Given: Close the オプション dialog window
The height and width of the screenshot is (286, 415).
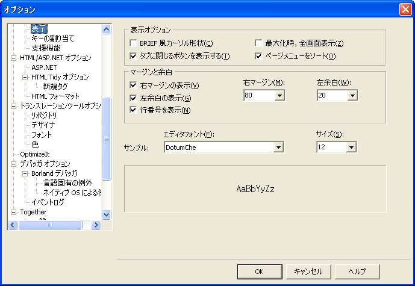Looking at the screenshot, I should coord(405,10).
